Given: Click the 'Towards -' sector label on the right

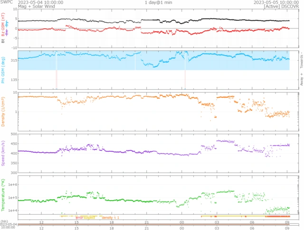Looking at the screenshot, I should coord(302,60).
